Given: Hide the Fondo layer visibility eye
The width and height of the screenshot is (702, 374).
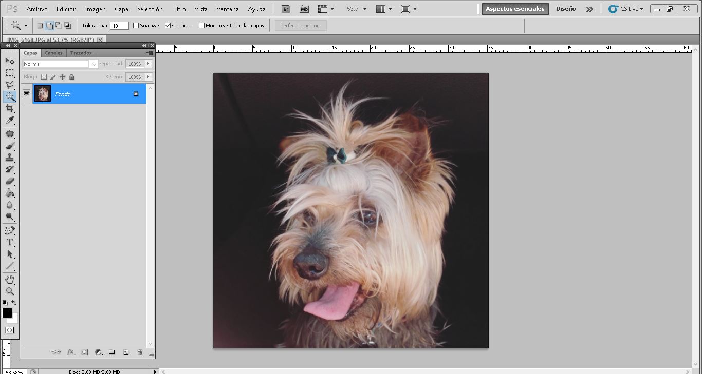Looking at the screenshot, I should 26,93.
